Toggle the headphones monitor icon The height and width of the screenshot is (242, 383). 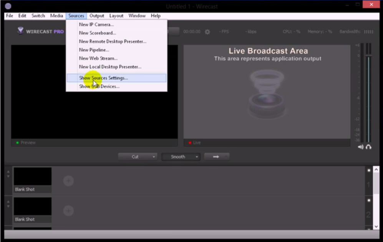point(368,147)
